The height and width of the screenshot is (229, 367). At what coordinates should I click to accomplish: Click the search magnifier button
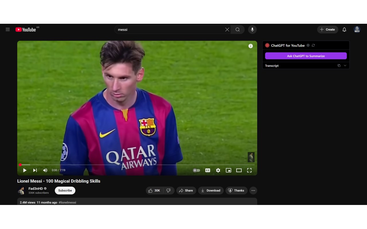pos(238,29)
